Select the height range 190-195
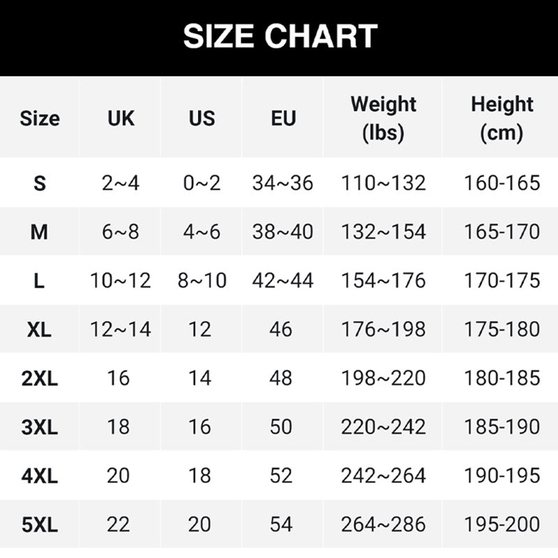Viewport: 558px width, 558px height. coord(502,476)
